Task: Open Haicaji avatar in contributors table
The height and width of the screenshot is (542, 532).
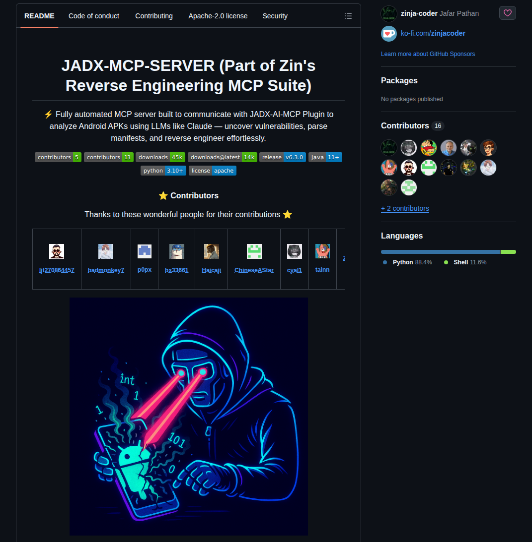Action: pyautogui.click(x=211, y=251)
